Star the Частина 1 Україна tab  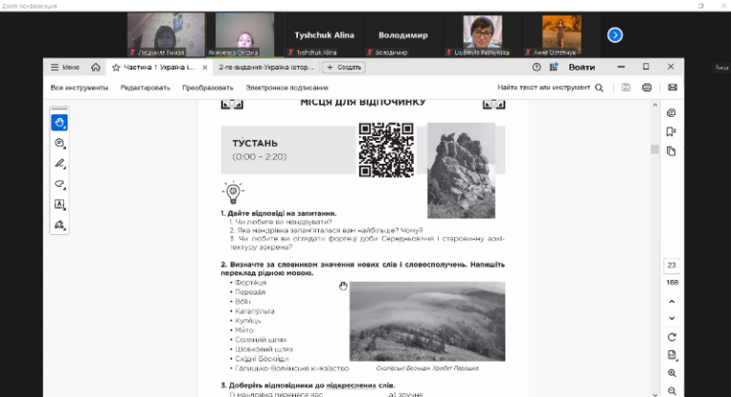click(116, 68)
